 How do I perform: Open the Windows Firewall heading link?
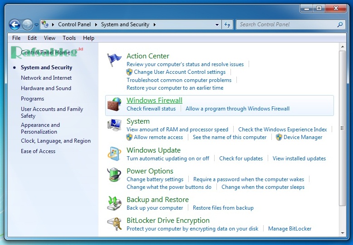click(x=154, y=100)
